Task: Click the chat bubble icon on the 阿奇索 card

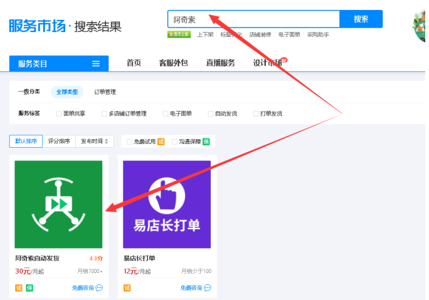Action: pyautogui.click(x=99, y=287)
